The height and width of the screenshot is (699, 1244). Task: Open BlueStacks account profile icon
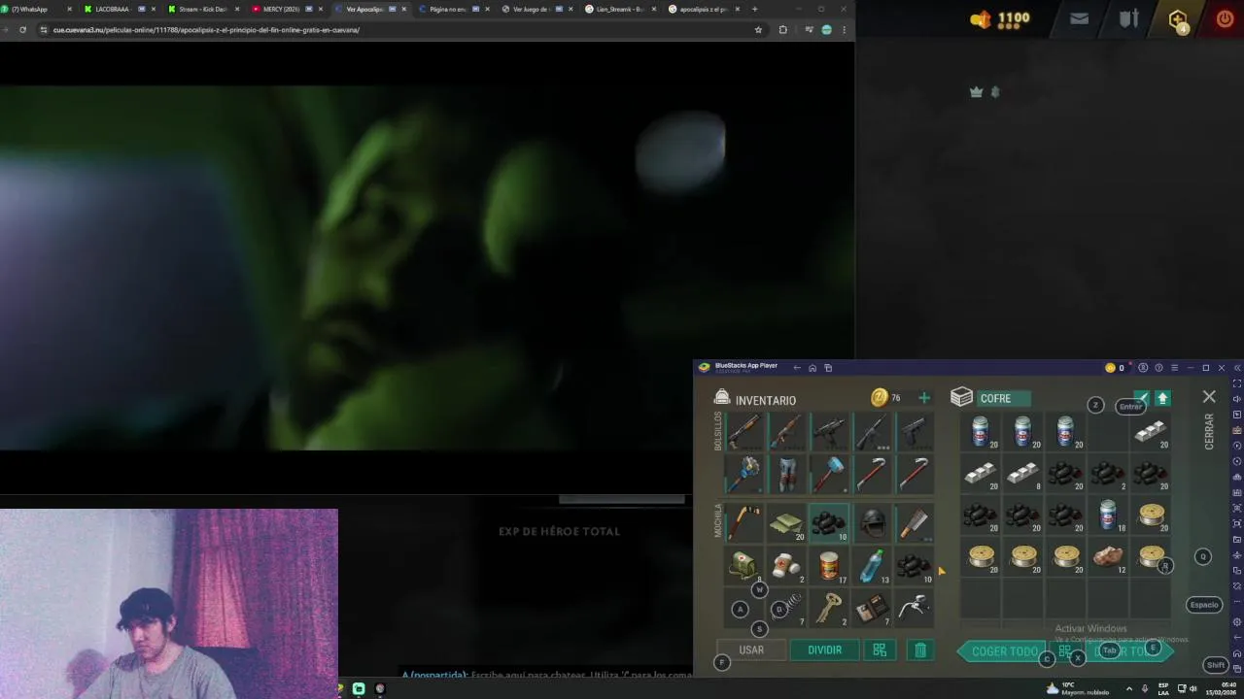1143,368
